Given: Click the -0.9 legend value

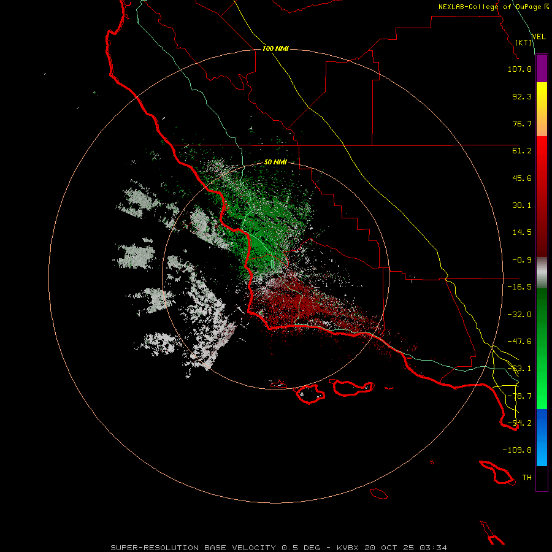Looking at the screenshot, I should 522,260.
